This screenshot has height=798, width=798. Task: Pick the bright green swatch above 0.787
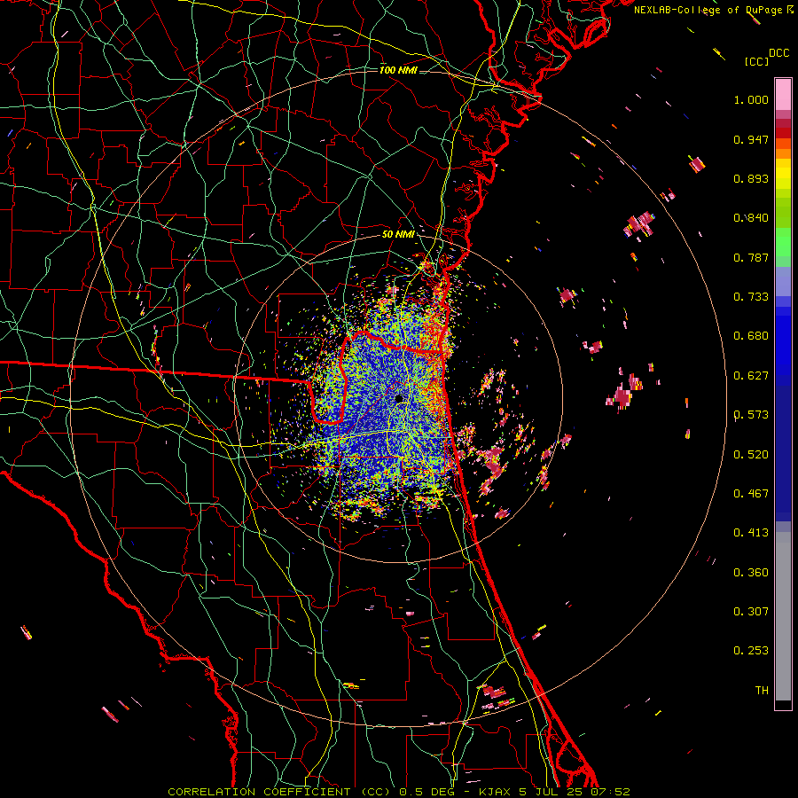click(x=783, y=242)
